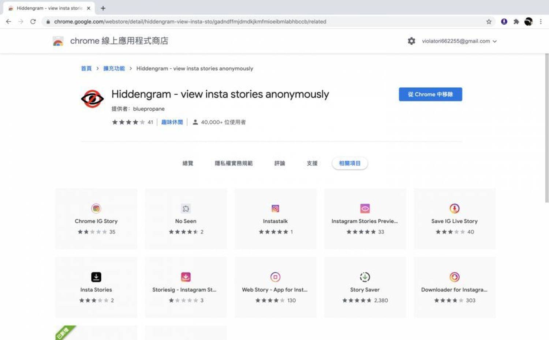Open Downloader for Instagra... title
Screen dimensions: 549x340
454,290
